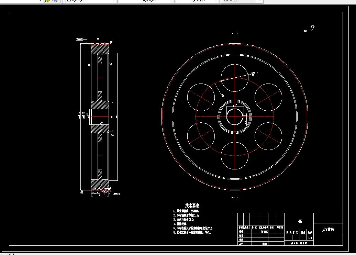Open the Layer Properties Manager icon
The height and width of the screenshot is (255, 356).
coord(47,1)
